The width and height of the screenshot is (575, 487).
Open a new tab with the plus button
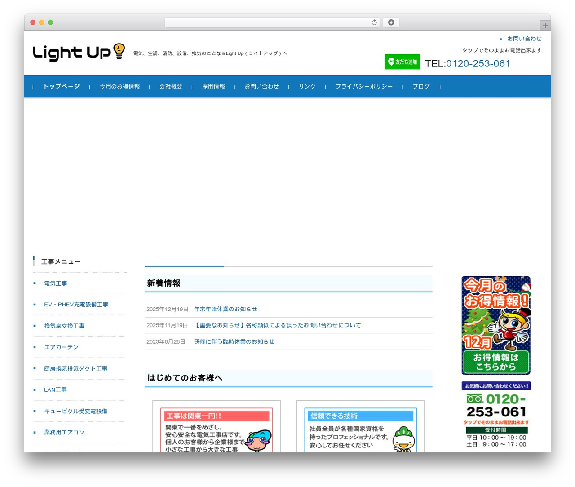(x=545, y=26)
